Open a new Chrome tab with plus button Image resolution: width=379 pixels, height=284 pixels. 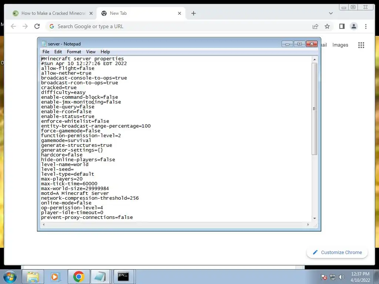(193, 13)
